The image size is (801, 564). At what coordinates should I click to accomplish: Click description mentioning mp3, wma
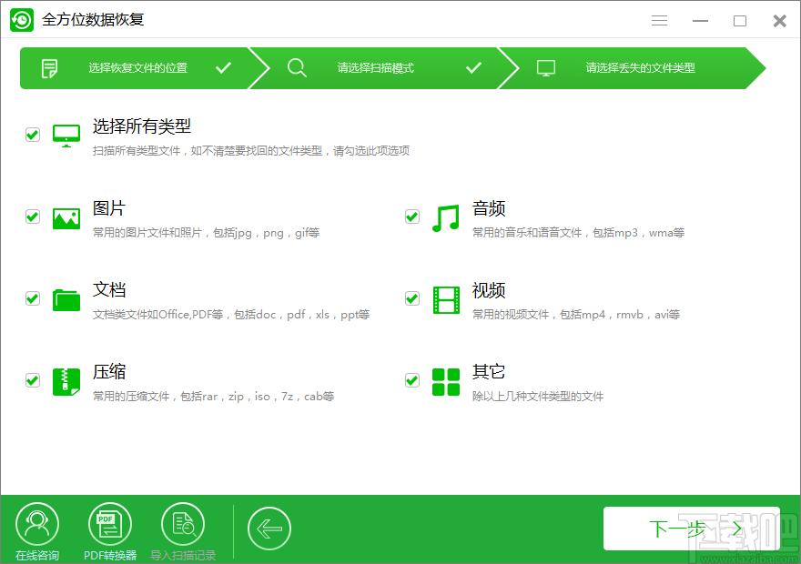click(578, 233)
